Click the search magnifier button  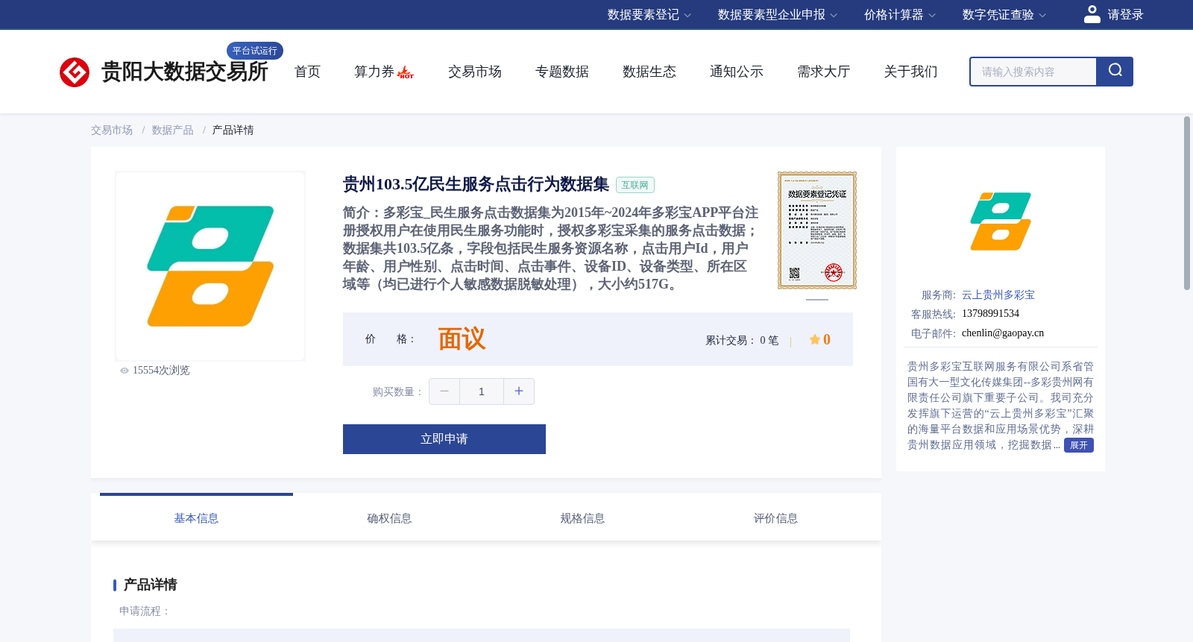tap(1115, 71)
